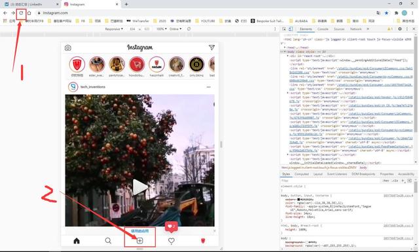Select body in the breadcrumb
The width and height of the screenshot is (419, 252).
pyautogui.click(x=363, y=168)
